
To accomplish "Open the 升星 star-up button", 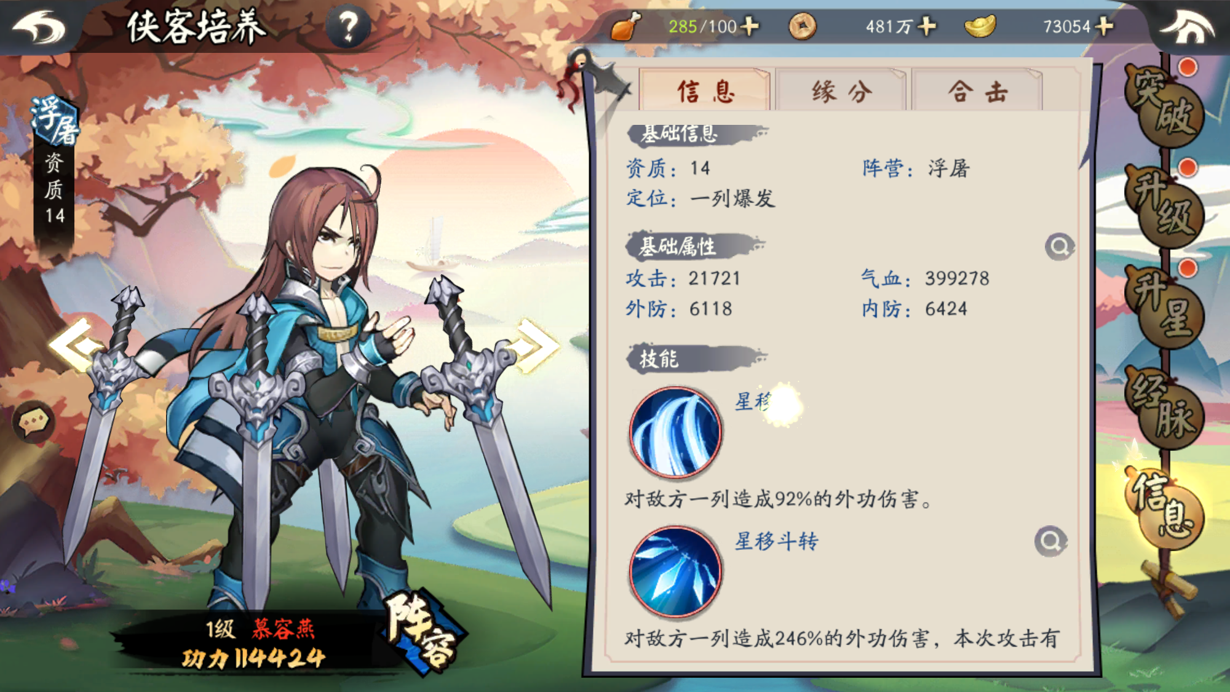I will [1164, 305].
